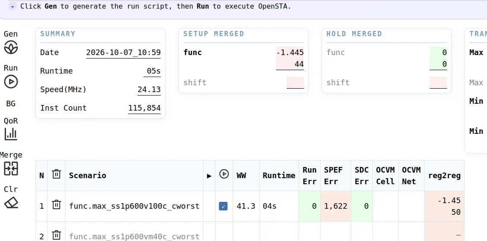This screenshot has height=241, width=487.
Task: Click the SETUP MERGED card title
Action: coord(214,34)
